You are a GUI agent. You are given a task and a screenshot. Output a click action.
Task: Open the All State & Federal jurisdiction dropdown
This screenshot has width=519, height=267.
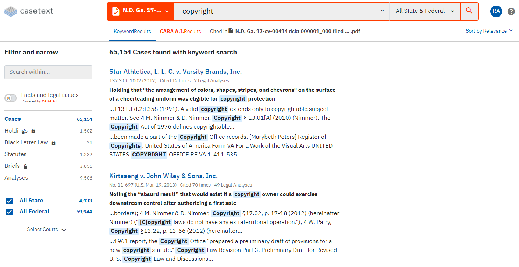click(425, 11)
